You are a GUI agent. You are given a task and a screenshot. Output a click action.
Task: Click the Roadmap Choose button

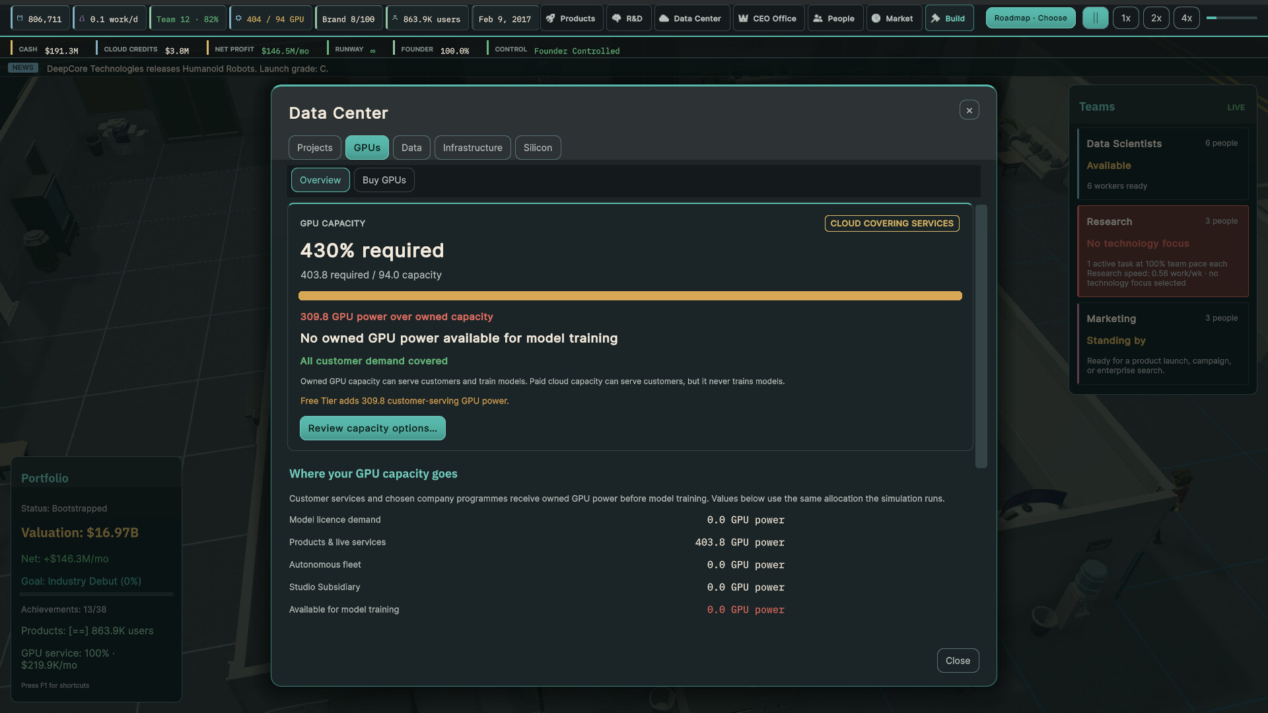coord(1030,18)
